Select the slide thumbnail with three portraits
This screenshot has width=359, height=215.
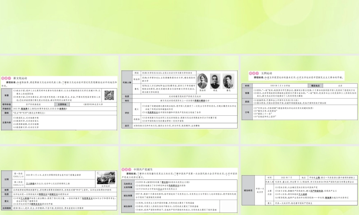179,100
